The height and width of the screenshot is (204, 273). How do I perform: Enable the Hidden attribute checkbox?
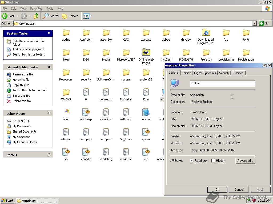pos(213,161)
